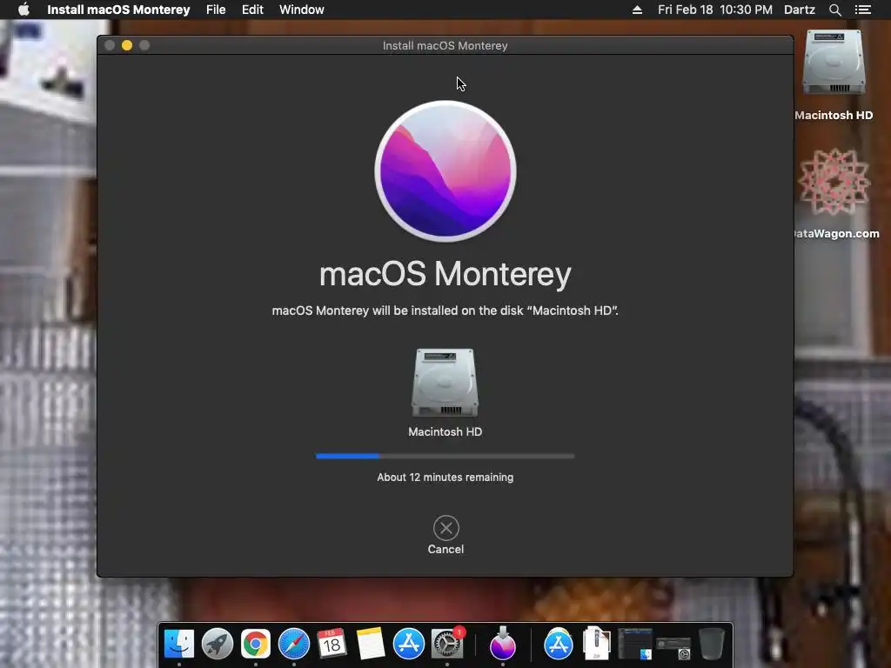Open the Apple menu

(23, 10)
